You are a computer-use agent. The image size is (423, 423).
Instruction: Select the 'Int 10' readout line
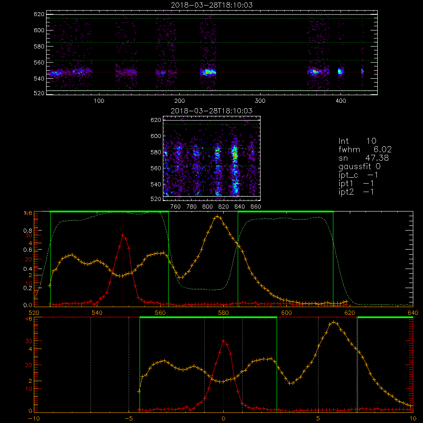(x=357, y=141)
